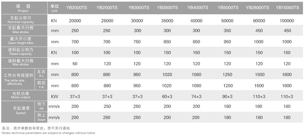The image size is (304, 136).
Task: Click the technical parameters notes text
Action: [x=48, y=133]
